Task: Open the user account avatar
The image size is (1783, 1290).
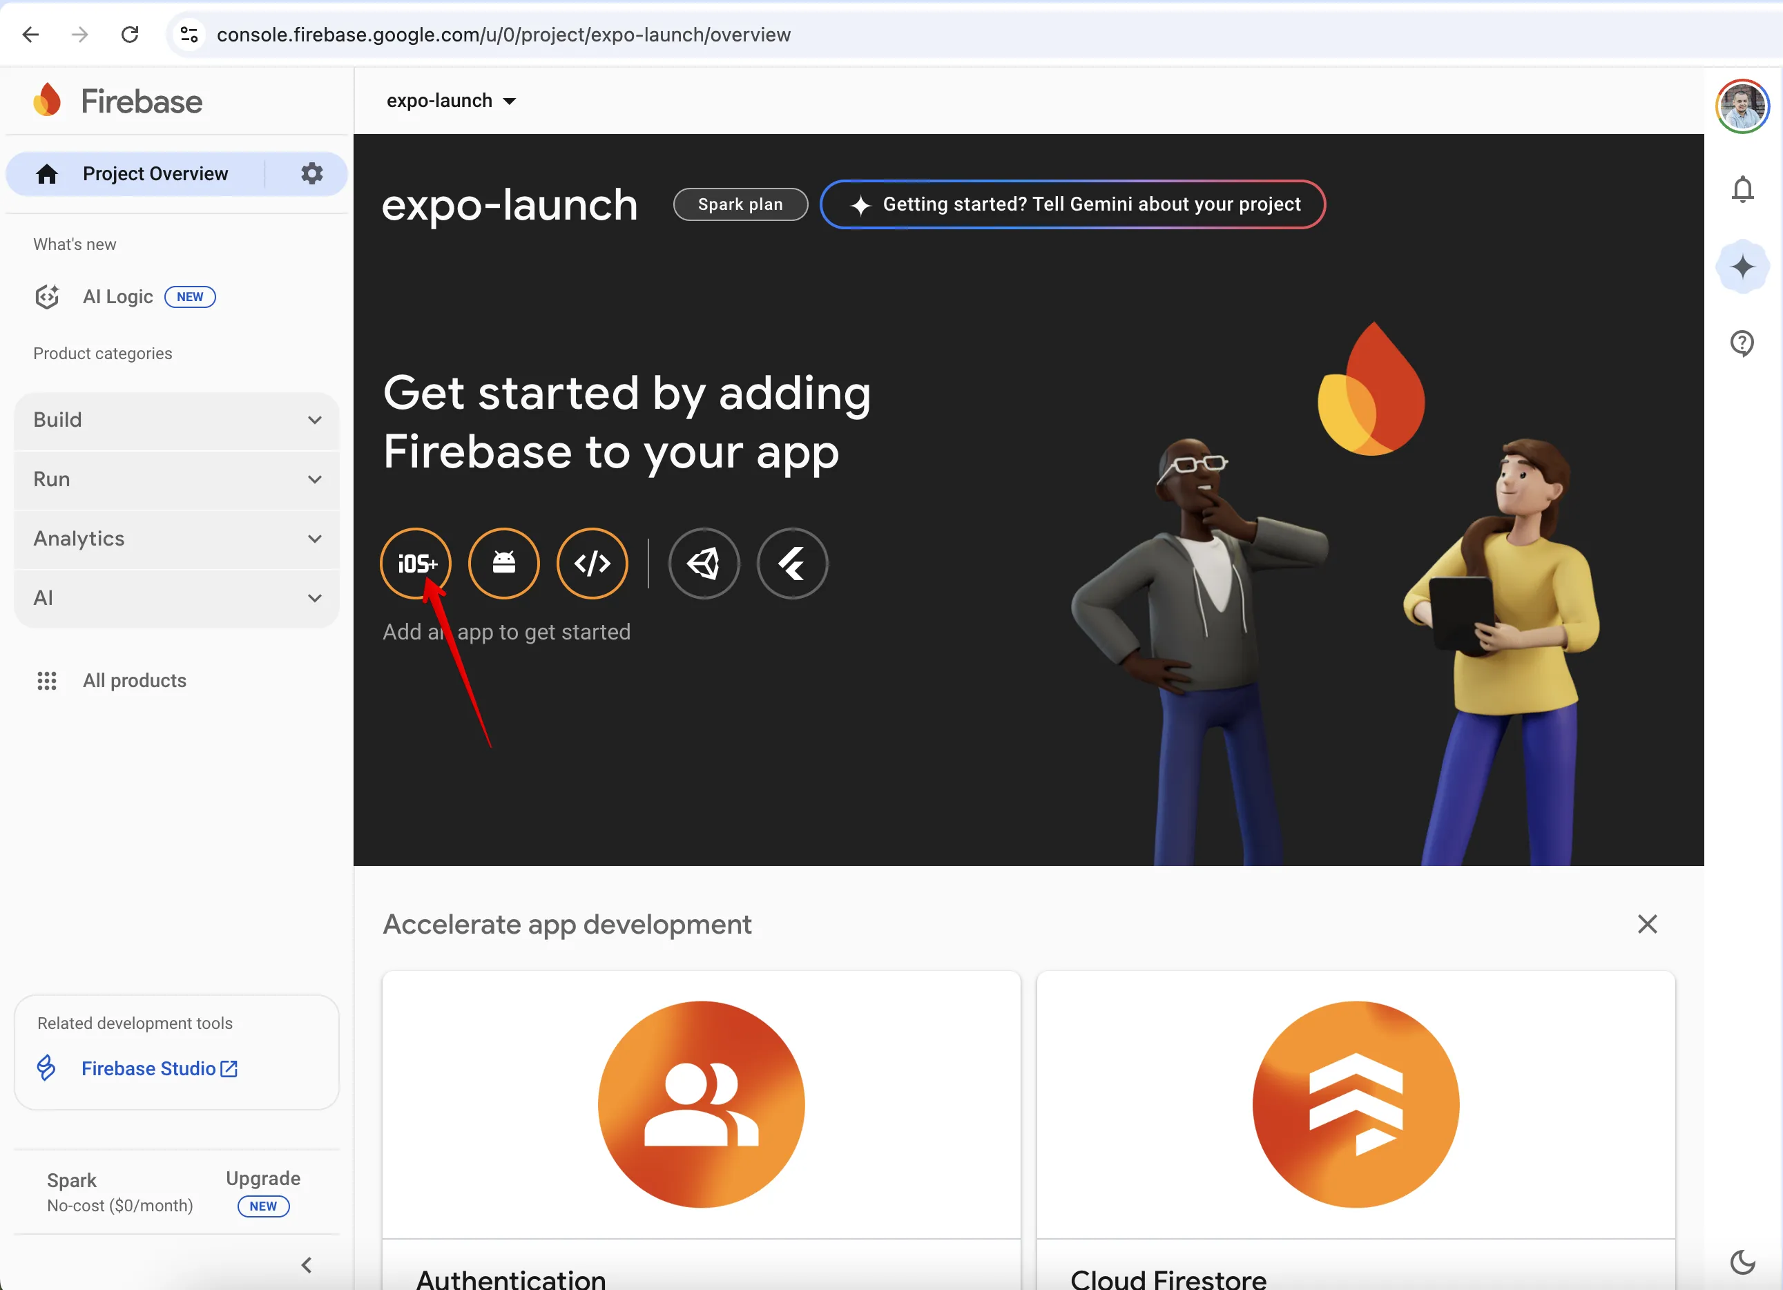Action: point(1742,106)
